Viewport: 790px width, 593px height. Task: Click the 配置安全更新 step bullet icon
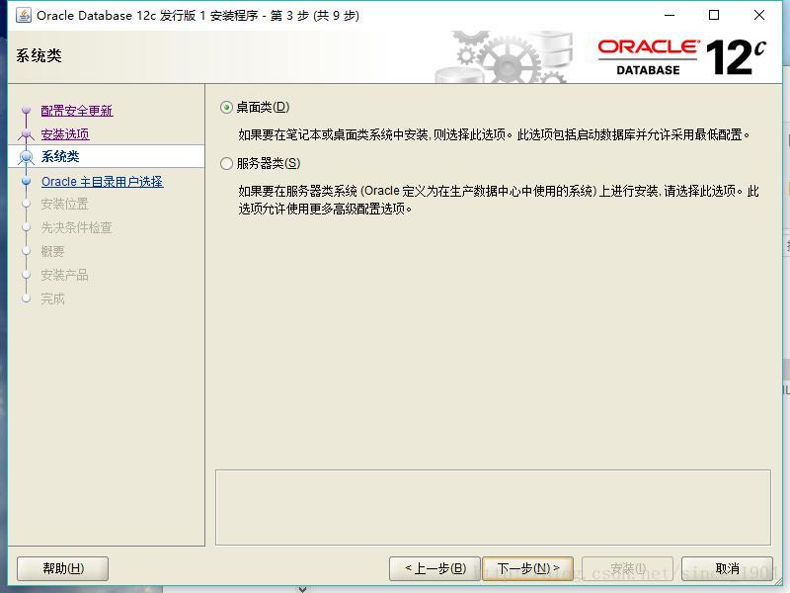27,110
